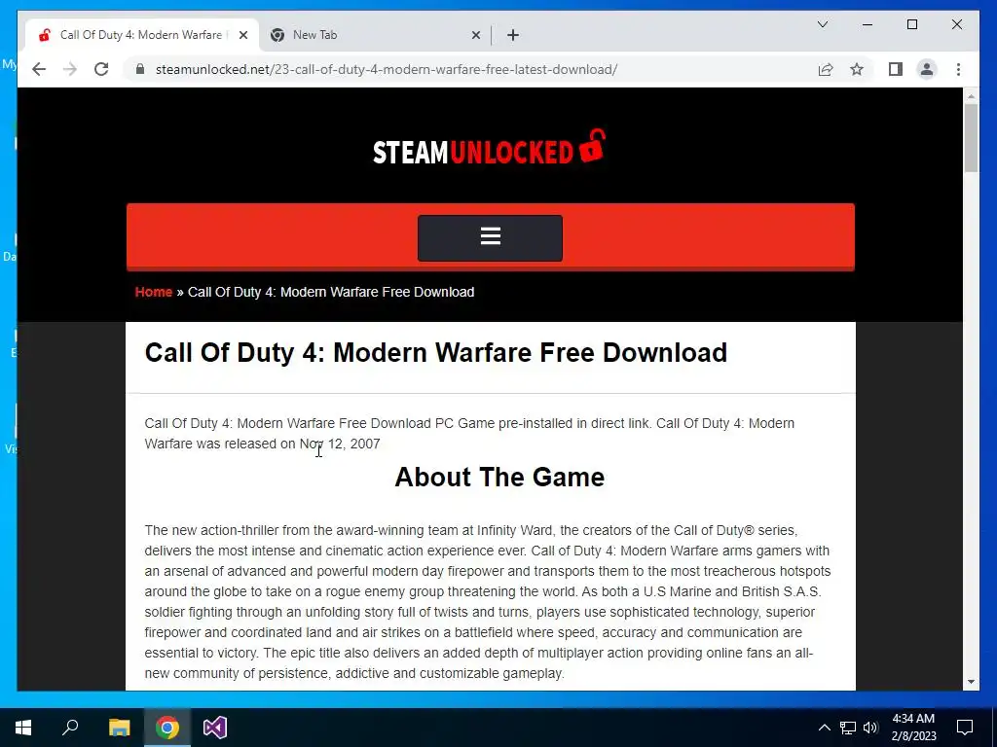Close the Call Of Duty 4 tab
Viewport: 997px width, 747px height.
pyautogui.click(x=242, y=36)
